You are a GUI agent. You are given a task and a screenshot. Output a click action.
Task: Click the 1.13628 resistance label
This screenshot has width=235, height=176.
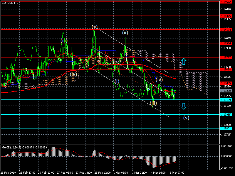(x=226, y=69)
